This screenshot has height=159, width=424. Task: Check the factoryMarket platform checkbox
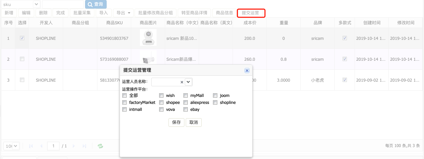[125, 102]
